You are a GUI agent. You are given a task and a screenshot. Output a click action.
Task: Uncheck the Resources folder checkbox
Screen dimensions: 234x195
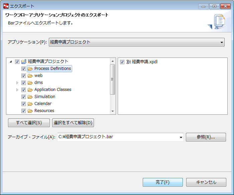coord(23,111)
